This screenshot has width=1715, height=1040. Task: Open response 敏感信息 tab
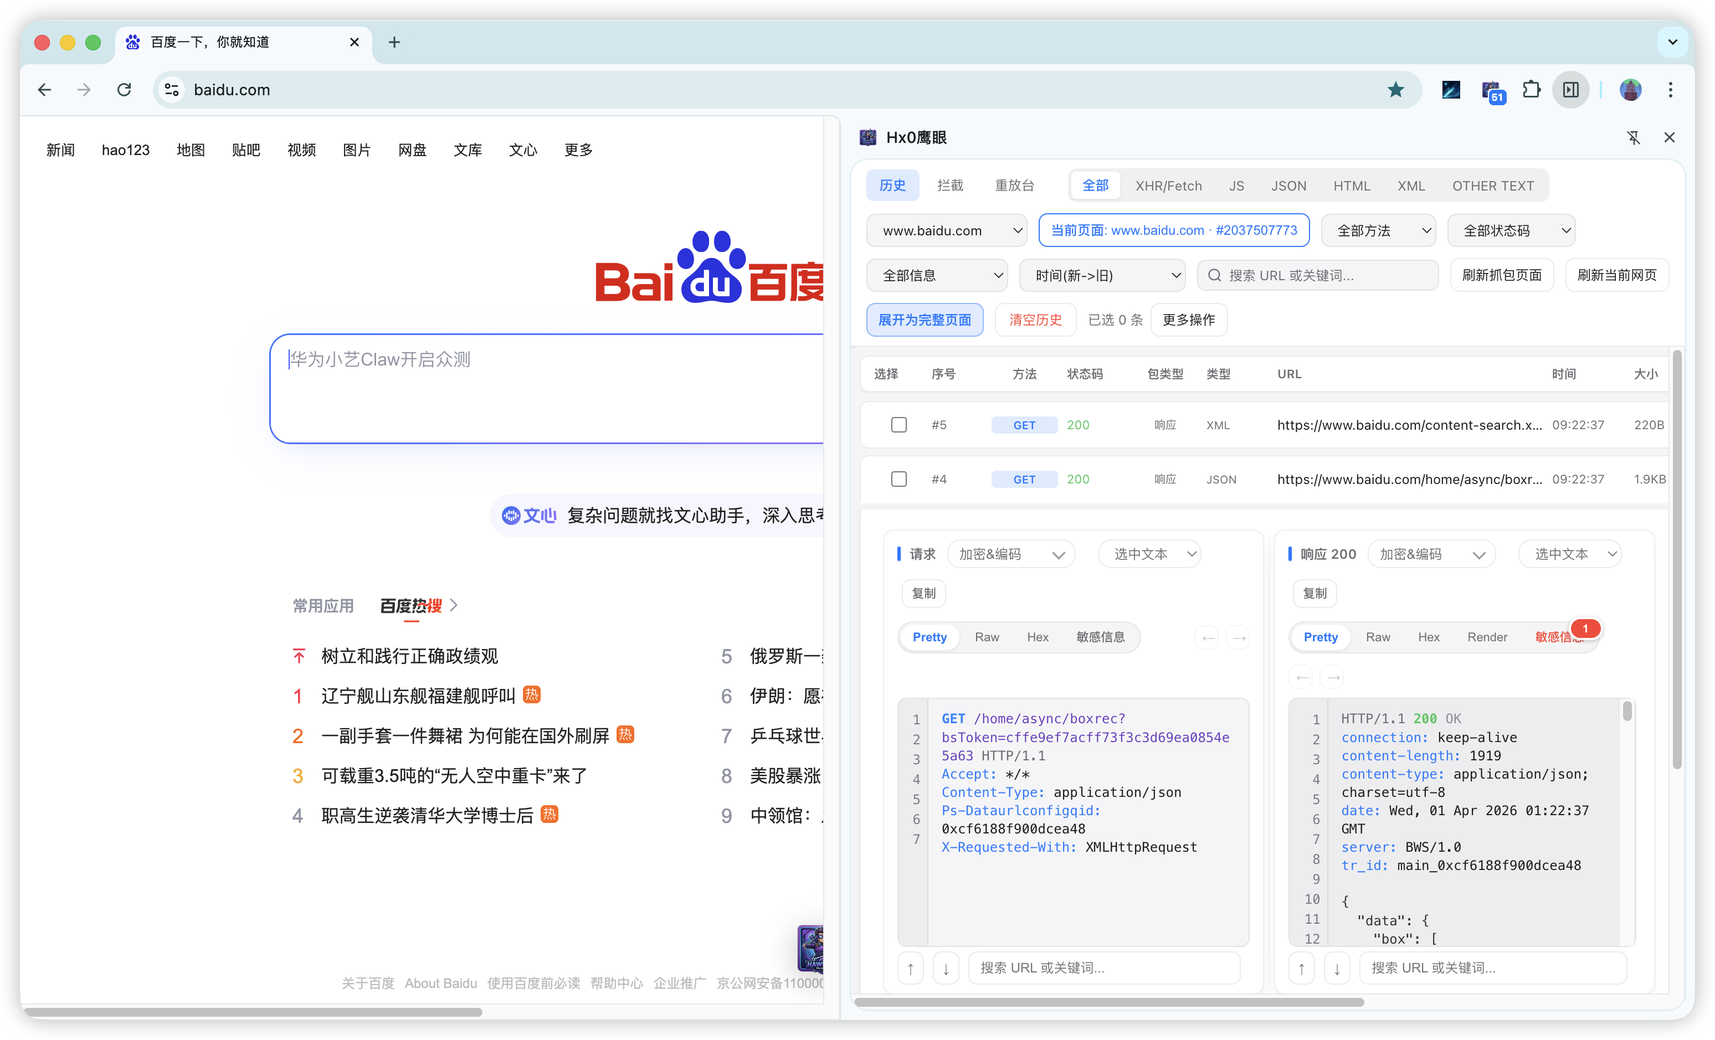point(1559,637)
